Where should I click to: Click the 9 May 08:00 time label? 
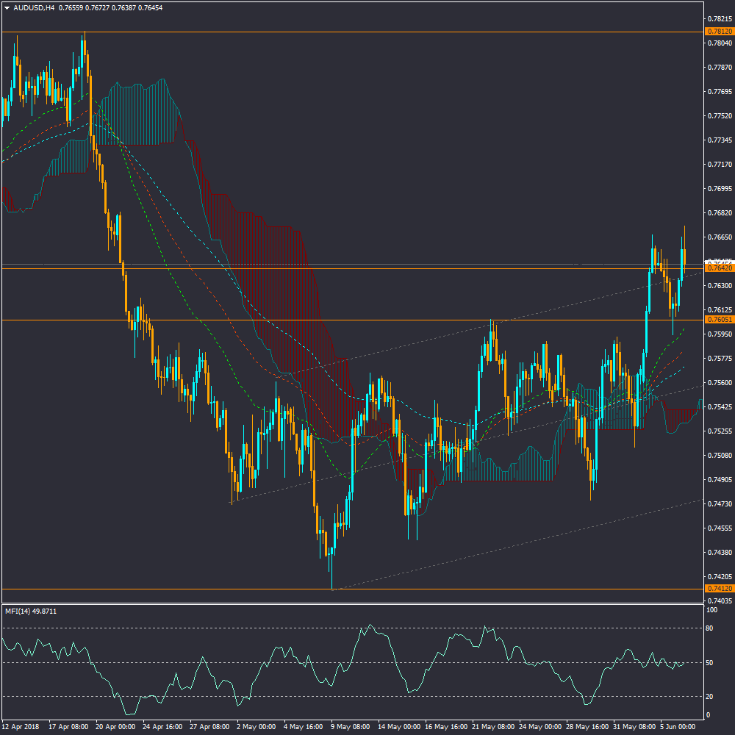point(351,726)
